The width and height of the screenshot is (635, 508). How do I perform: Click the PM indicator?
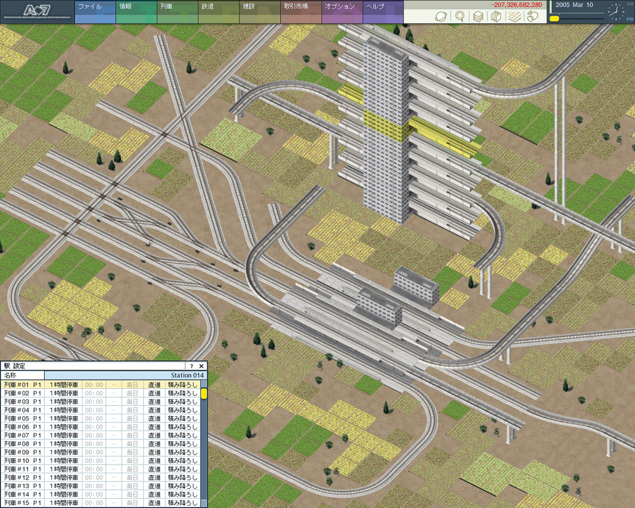[x=630, y=19]
